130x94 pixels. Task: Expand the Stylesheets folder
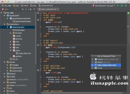coord(7,68)
